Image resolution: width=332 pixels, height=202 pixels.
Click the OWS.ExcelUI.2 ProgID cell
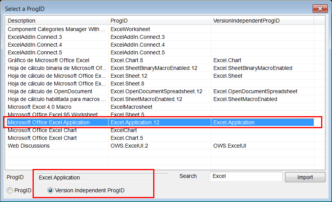tap(159, 146)
